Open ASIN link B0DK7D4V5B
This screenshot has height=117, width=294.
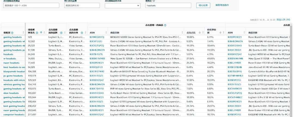[97, 89]
